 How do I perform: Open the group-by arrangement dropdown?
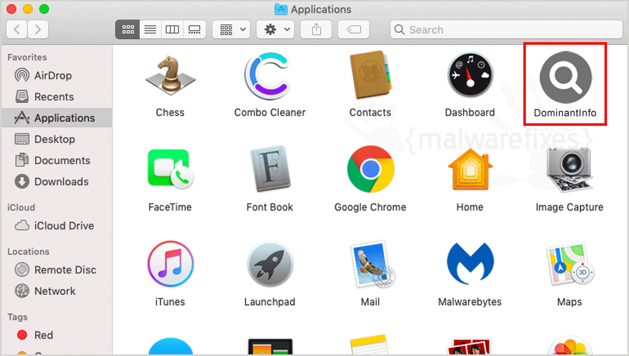[x=231, y=30]
